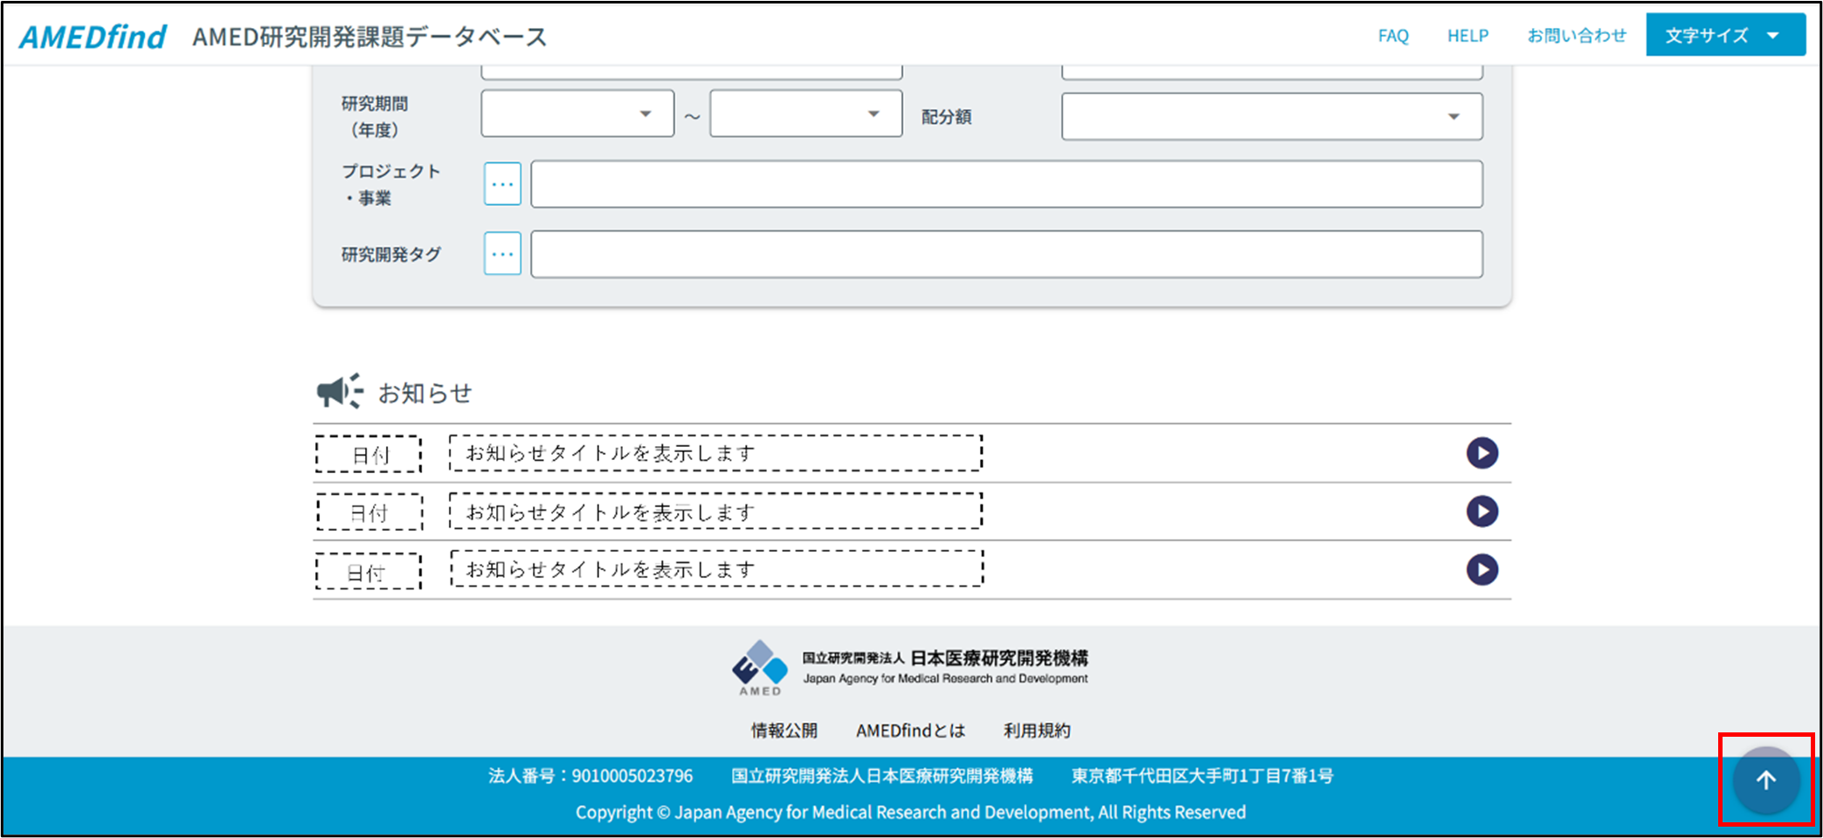Open the 研究開発タグ ellipsis selector button

tap(502, 254)
